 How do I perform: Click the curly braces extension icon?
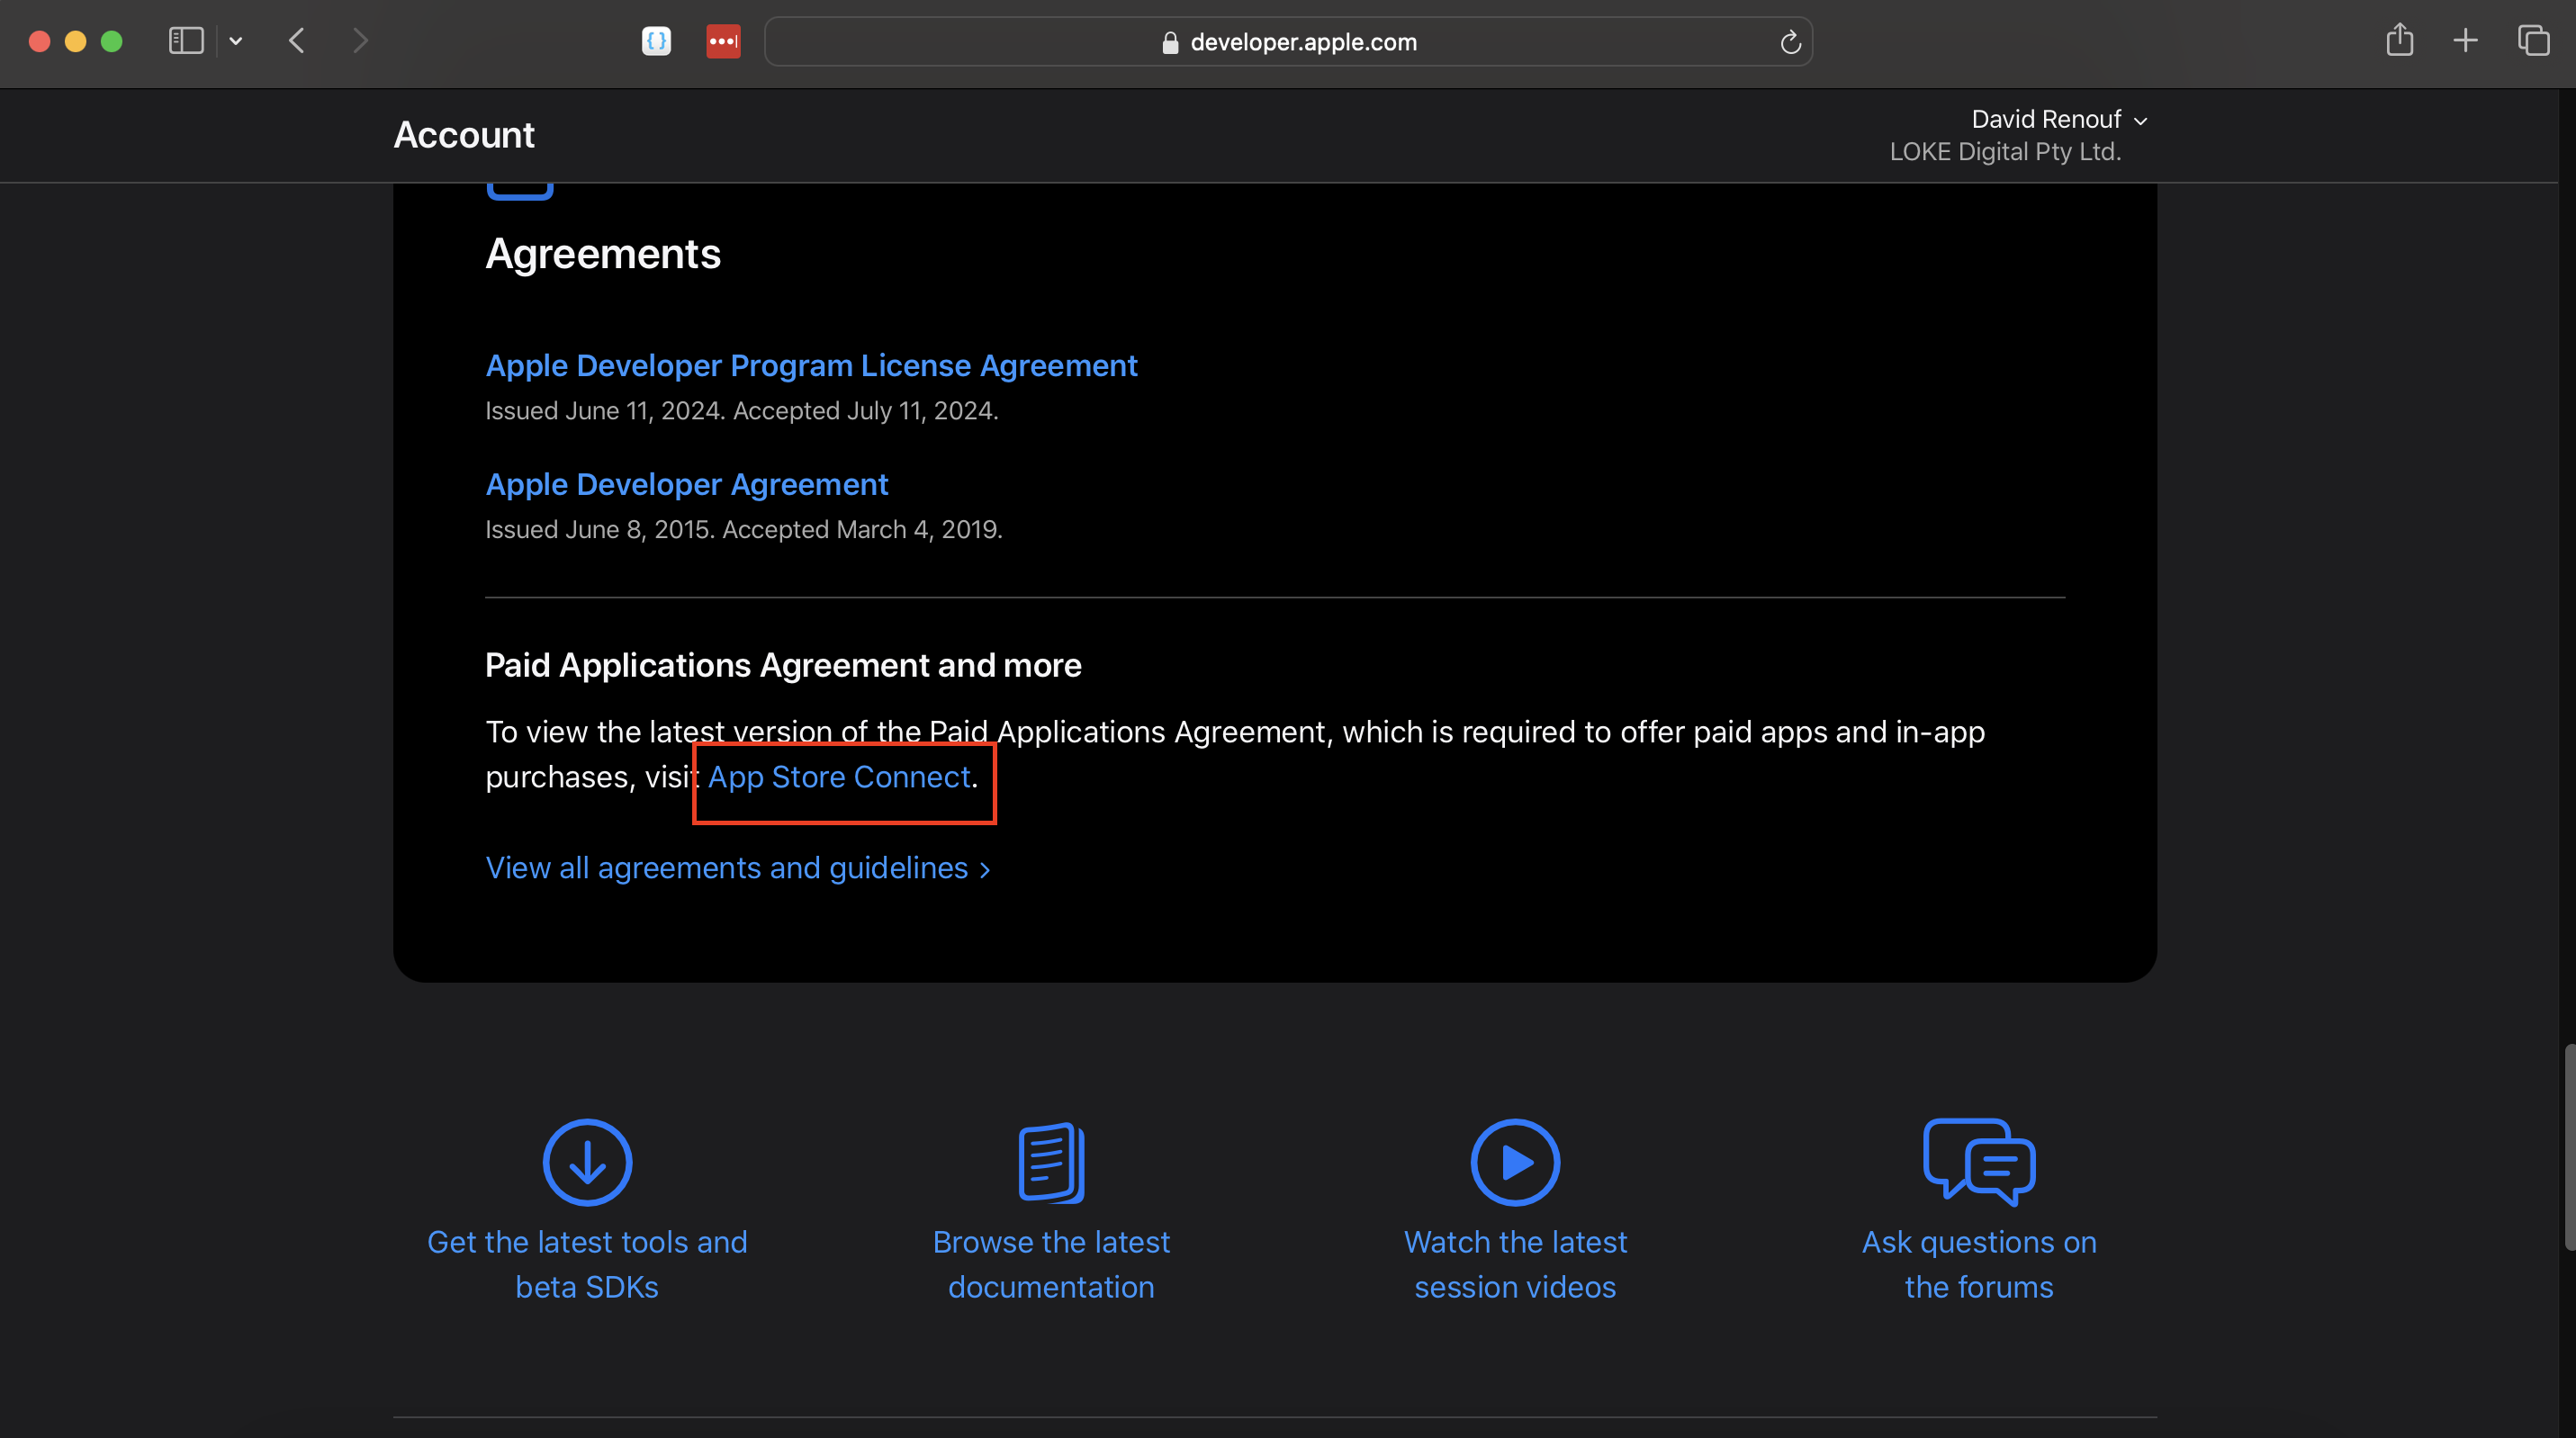[x=656, y=41]
